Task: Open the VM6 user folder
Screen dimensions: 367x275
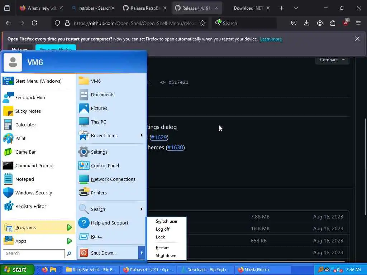Action: tap(111, 81)
